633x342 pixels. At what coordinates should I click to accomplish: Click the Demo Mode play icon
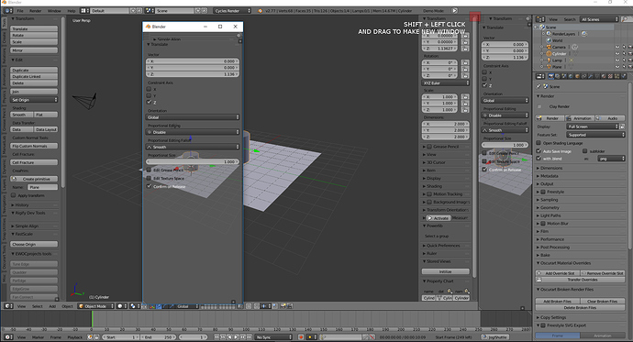(x=454, y=10)
